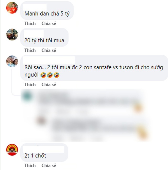Like the santafe vs tuson comment
The width and height of the screenshot is (168, 170).
point(30,84)
